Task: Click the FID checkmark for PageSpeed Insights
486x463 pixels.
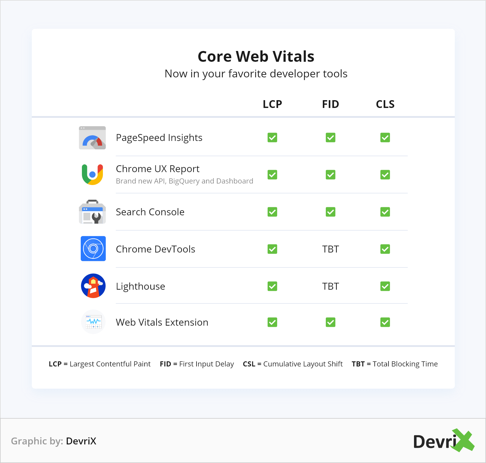Action: [x=331, y=138]
